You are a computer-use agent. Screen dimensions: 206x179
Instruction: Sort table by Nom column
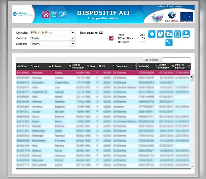(x=42, y=66)
